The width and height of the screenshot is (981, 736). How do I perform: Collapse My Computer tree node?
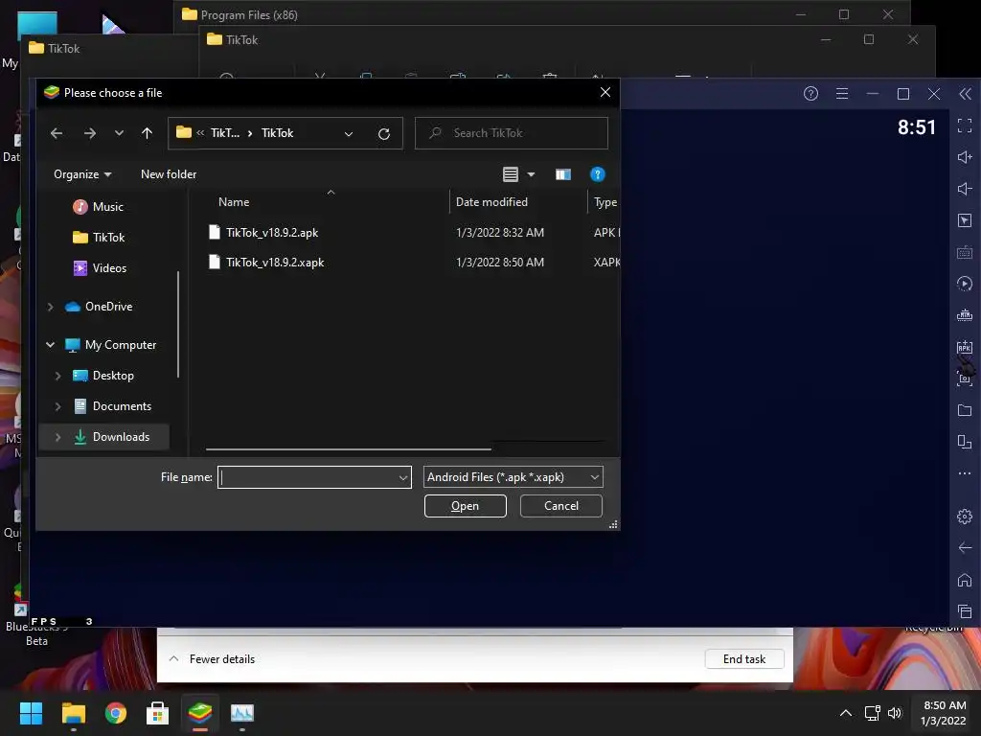[51, 345]
